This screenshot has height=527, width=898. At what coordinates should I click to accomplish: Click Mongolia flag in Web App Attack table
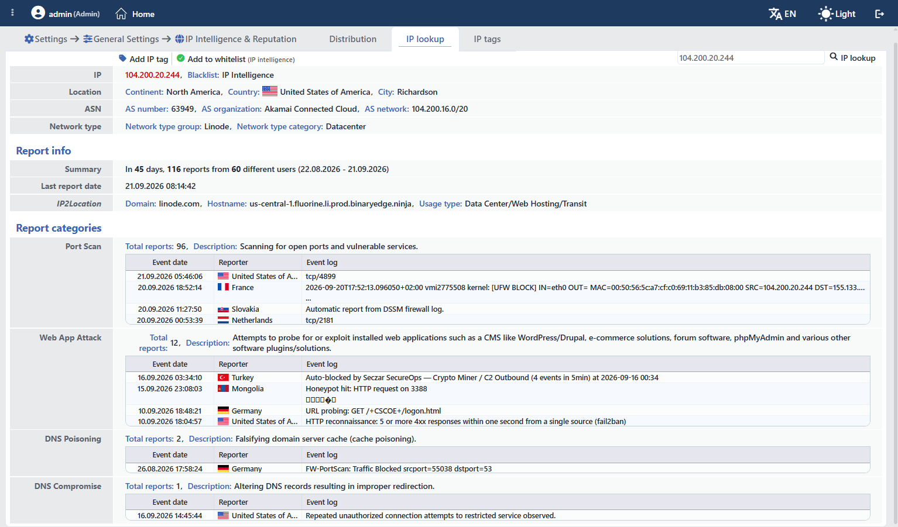coord(223,388)
